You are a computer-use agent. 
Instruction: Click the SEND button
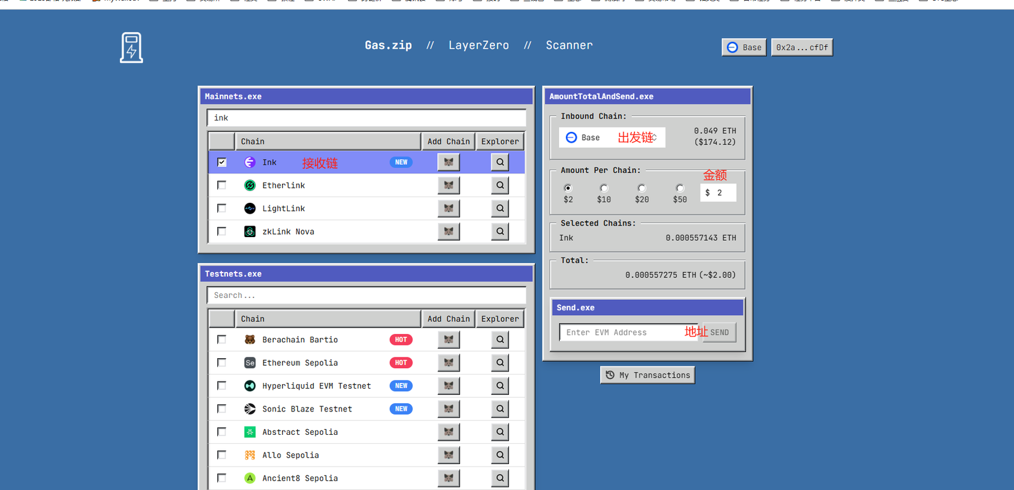click(719, 332)
